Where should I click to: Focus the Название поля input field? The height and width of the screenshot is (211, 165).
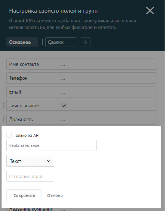pos(30,176)
